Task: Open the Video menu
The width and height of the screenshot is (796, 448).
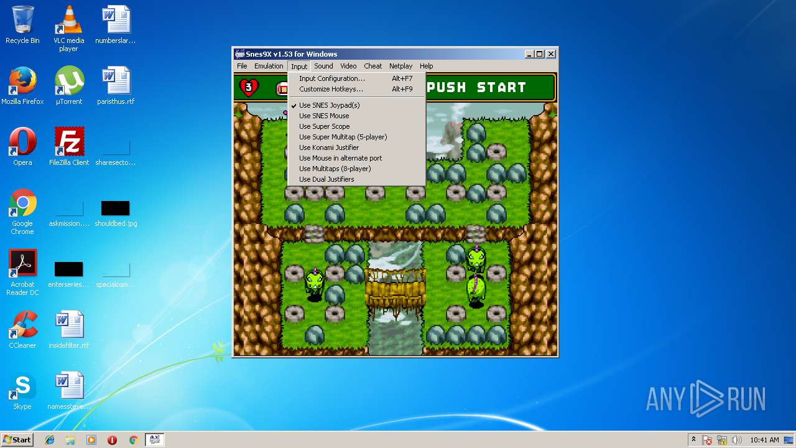Action: point(348,66)
